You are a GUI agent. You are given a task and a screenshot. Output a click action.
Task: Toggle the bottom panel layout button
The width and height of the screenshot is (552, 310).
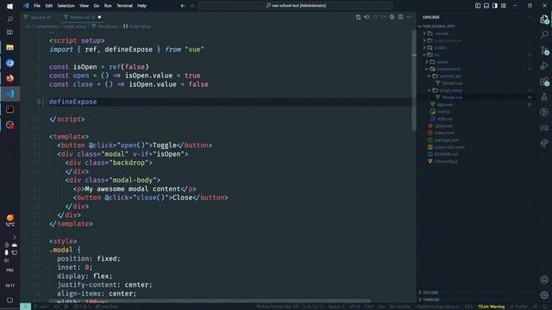click(486, 6)
